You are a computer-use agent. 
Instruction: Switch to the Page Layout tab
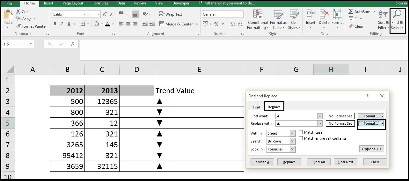pos(73,3)
